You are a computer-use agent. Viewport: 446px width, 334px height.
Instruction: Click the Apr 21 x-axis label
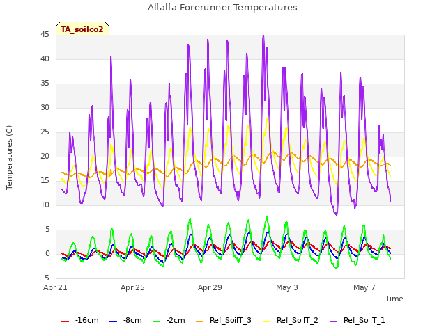[x=55, y=287]
